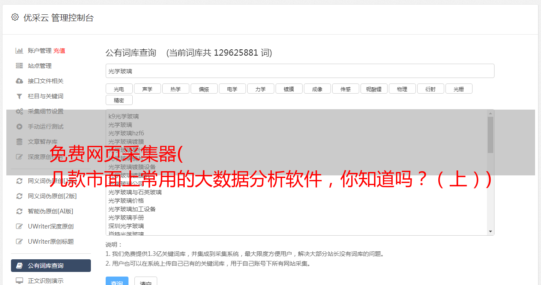Click the edit icon beside UWriter原创标题

[x=19, y=242]
